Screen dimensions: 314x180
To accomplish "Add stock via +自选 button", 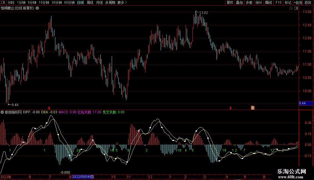I will tap(298, 2).
